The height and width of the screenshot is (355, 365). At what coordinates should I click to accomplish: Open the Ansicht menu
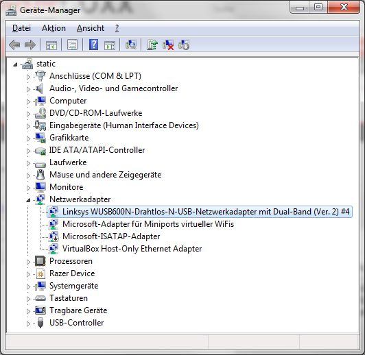point(91,28)
